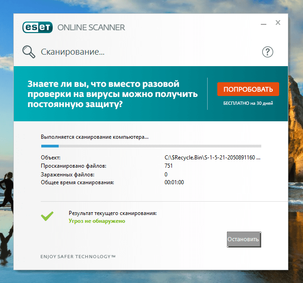This screenshot has height=283, width=303.
Task: Click the scanned files count 751
Action: [x=169, y=166]
